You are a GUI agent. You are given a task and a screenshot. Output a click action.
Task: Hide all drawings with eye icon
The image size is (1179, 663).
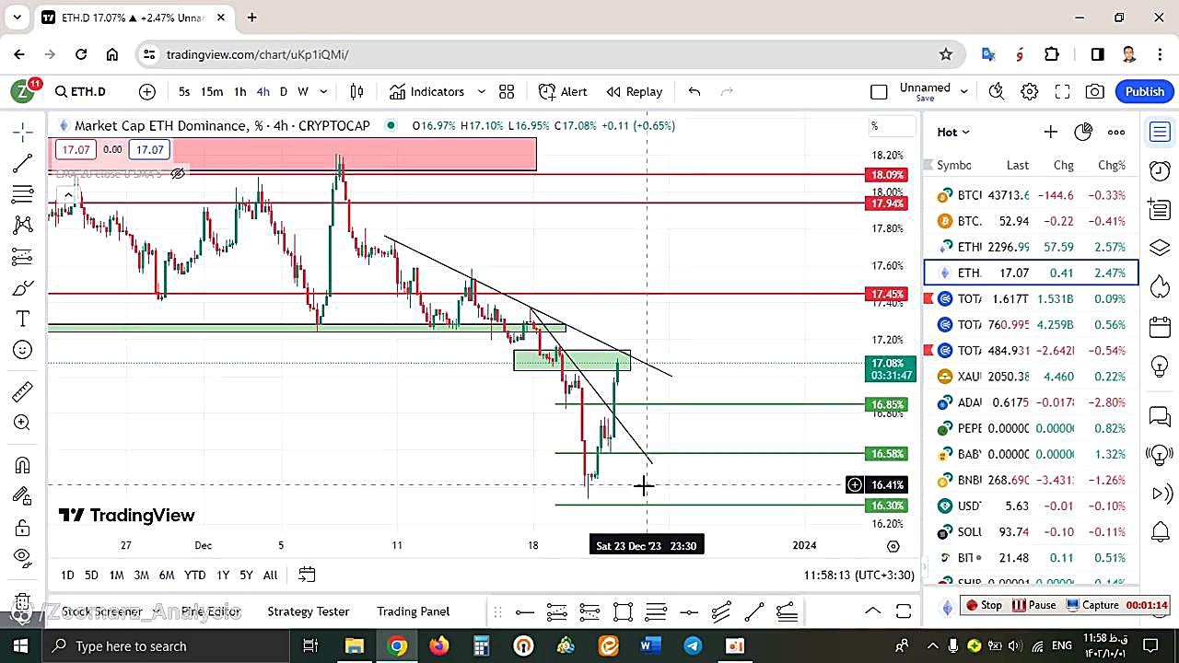point(23,556)
